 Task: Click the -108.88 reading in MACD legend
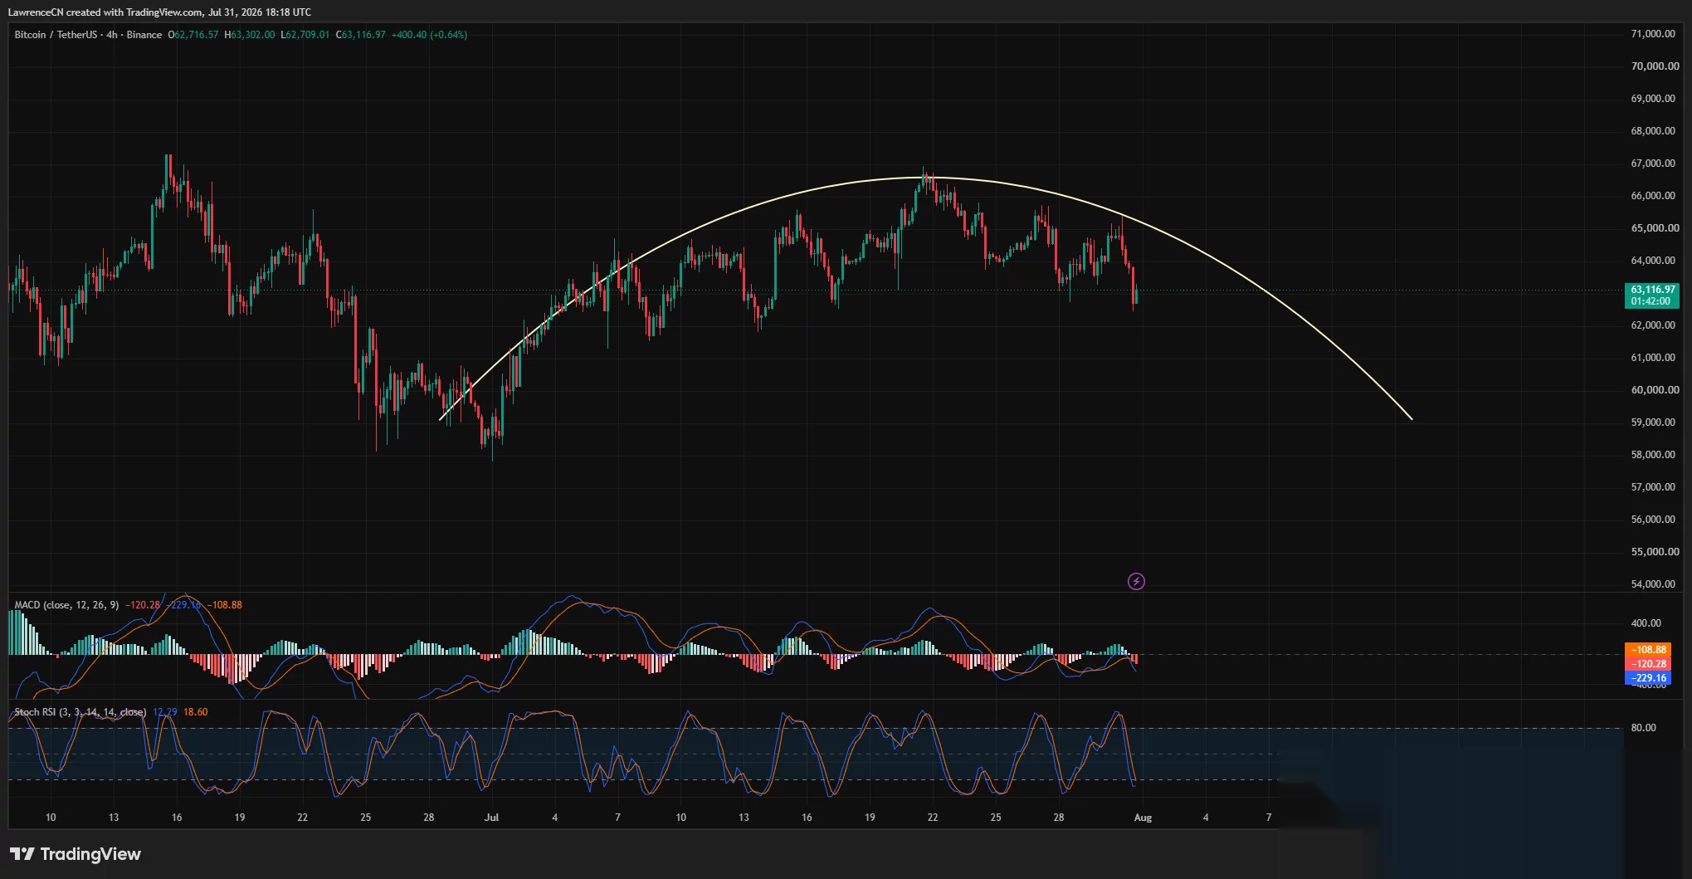click(224, 605)
